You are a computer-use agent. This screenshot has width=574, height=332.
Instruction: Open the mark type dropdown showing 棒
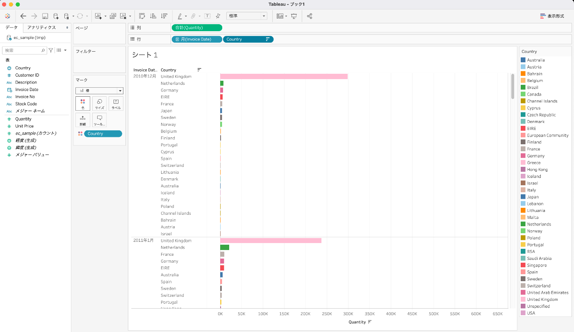[100, 91]
